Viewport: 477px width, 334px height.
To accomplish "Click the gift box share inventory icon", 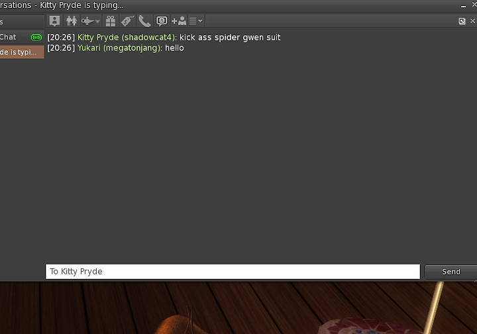I will pos(110,21).
